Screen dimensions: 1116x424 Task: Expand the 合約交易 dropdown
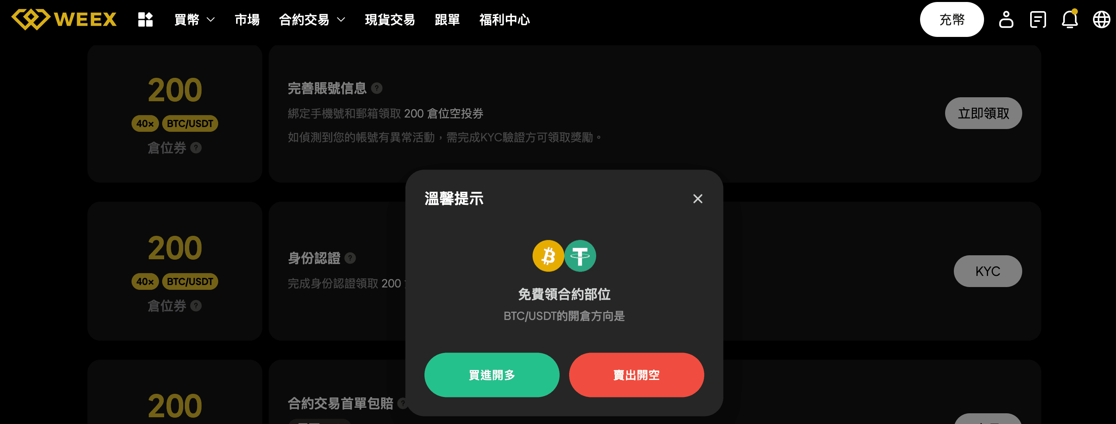pos(312,19)
